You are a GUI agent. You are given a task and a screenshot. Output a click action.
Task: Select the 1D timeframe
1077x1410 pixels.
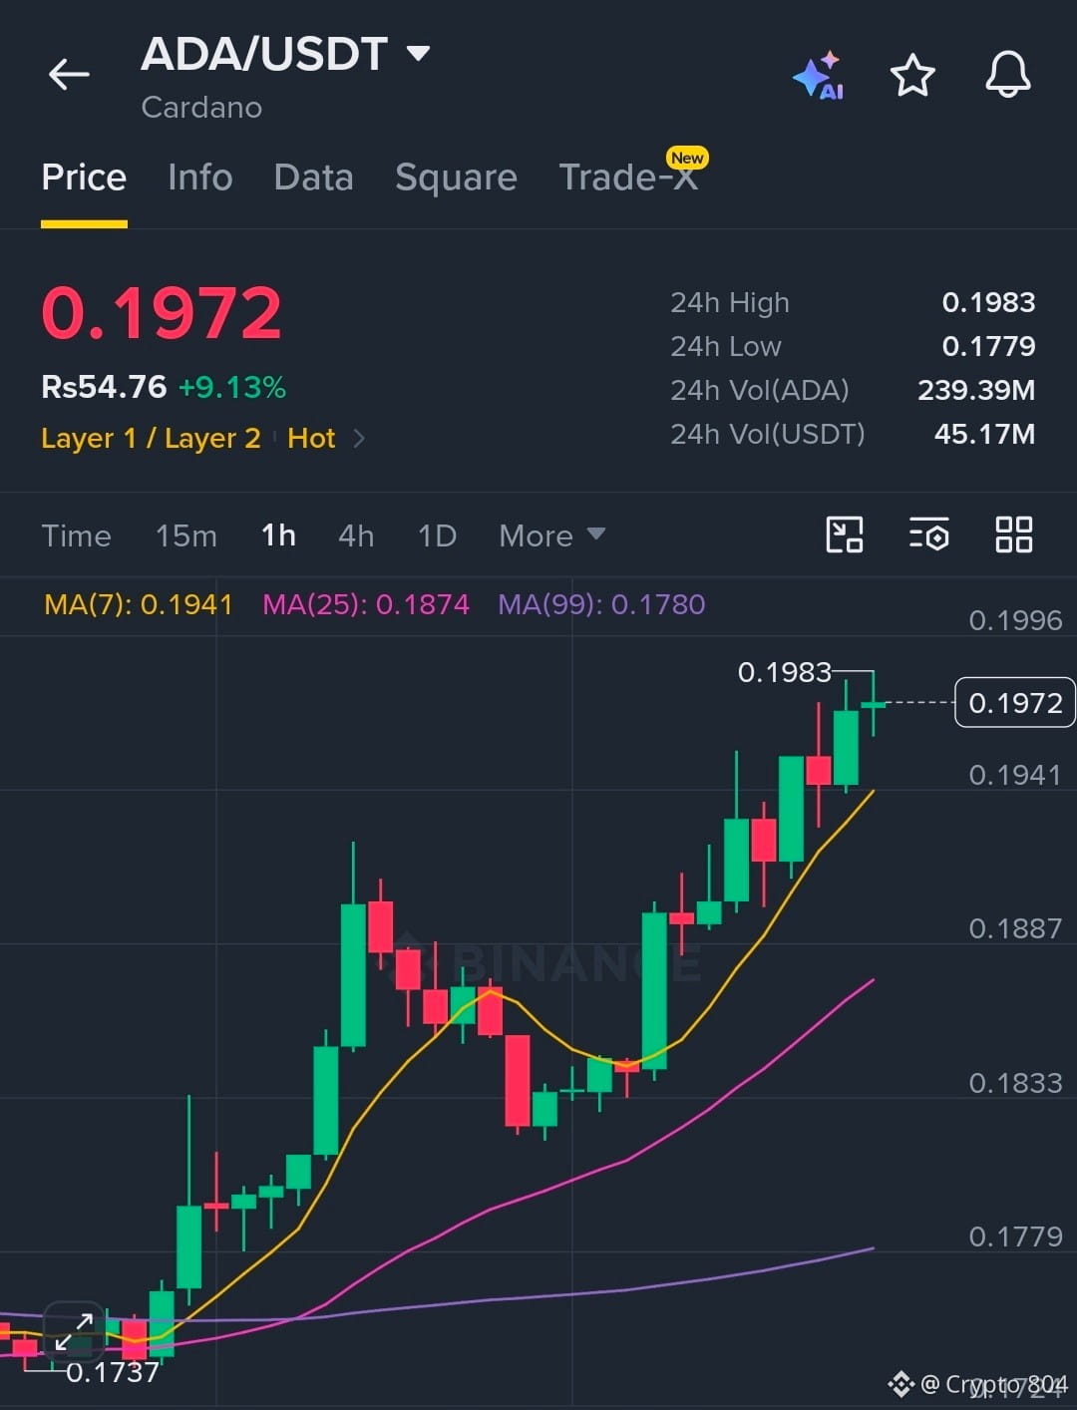click(x=437, y=535)
